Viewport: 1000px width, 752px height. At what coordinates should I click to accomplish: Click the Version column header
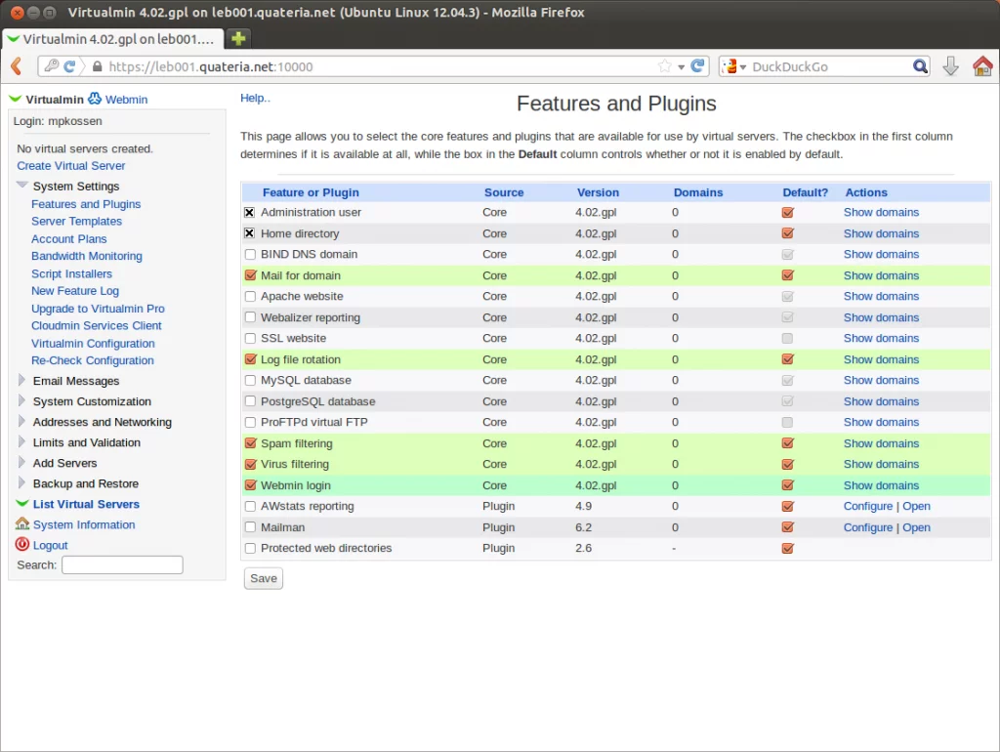point(598,192)
